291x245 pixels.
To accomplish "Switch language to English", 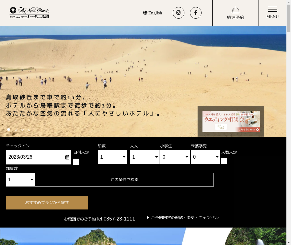I will click(153, 13).
